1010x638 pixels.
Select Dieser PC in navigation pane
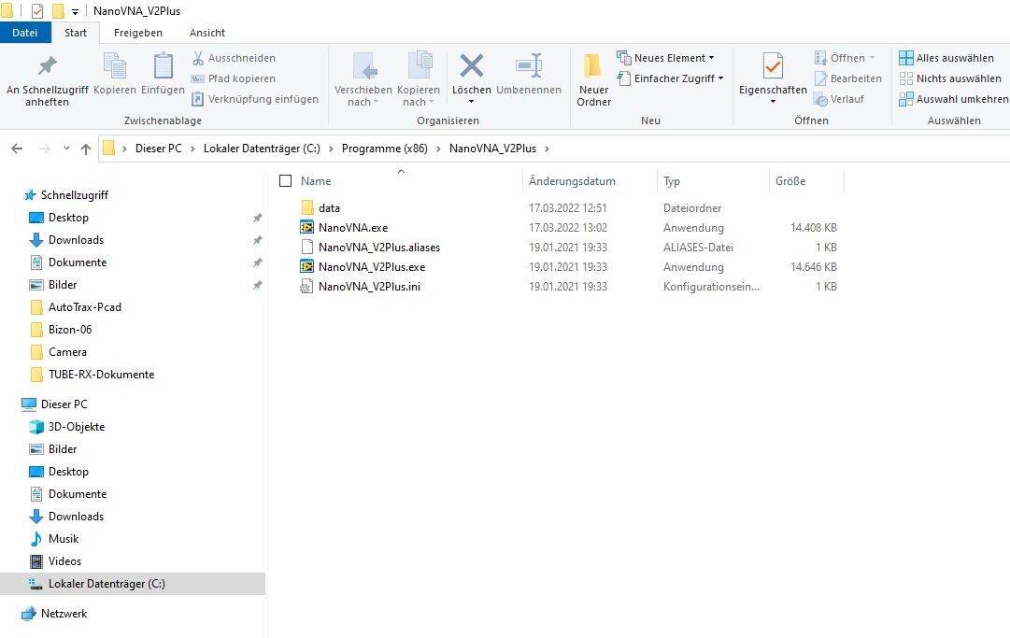[x=64, y=404]
